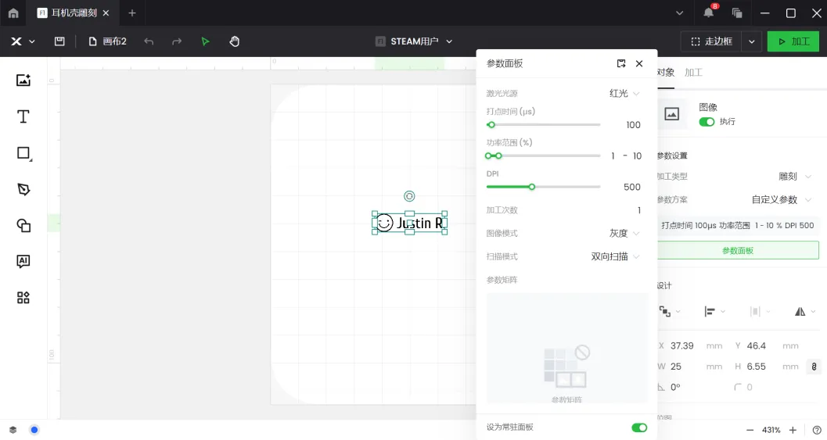Click the 功率范围 upper slider handle
Image resolution: width=827 pixels, height=440 pixels.
498,156
